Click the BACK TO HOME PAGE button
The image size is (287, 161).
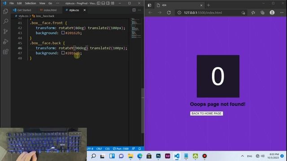206,113
